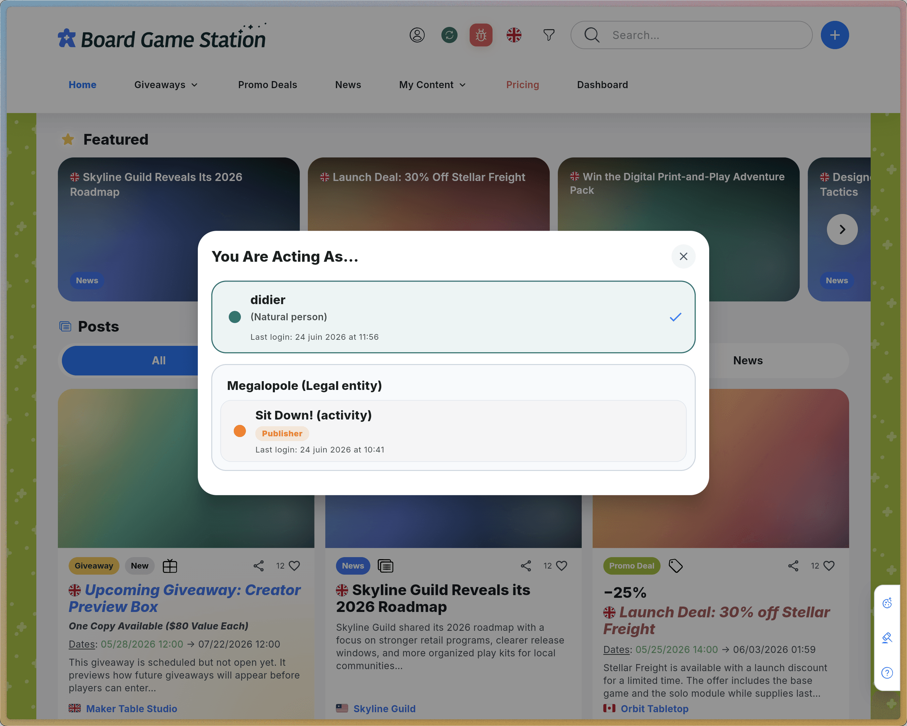Close the You Are Acting As dialog

683,256
